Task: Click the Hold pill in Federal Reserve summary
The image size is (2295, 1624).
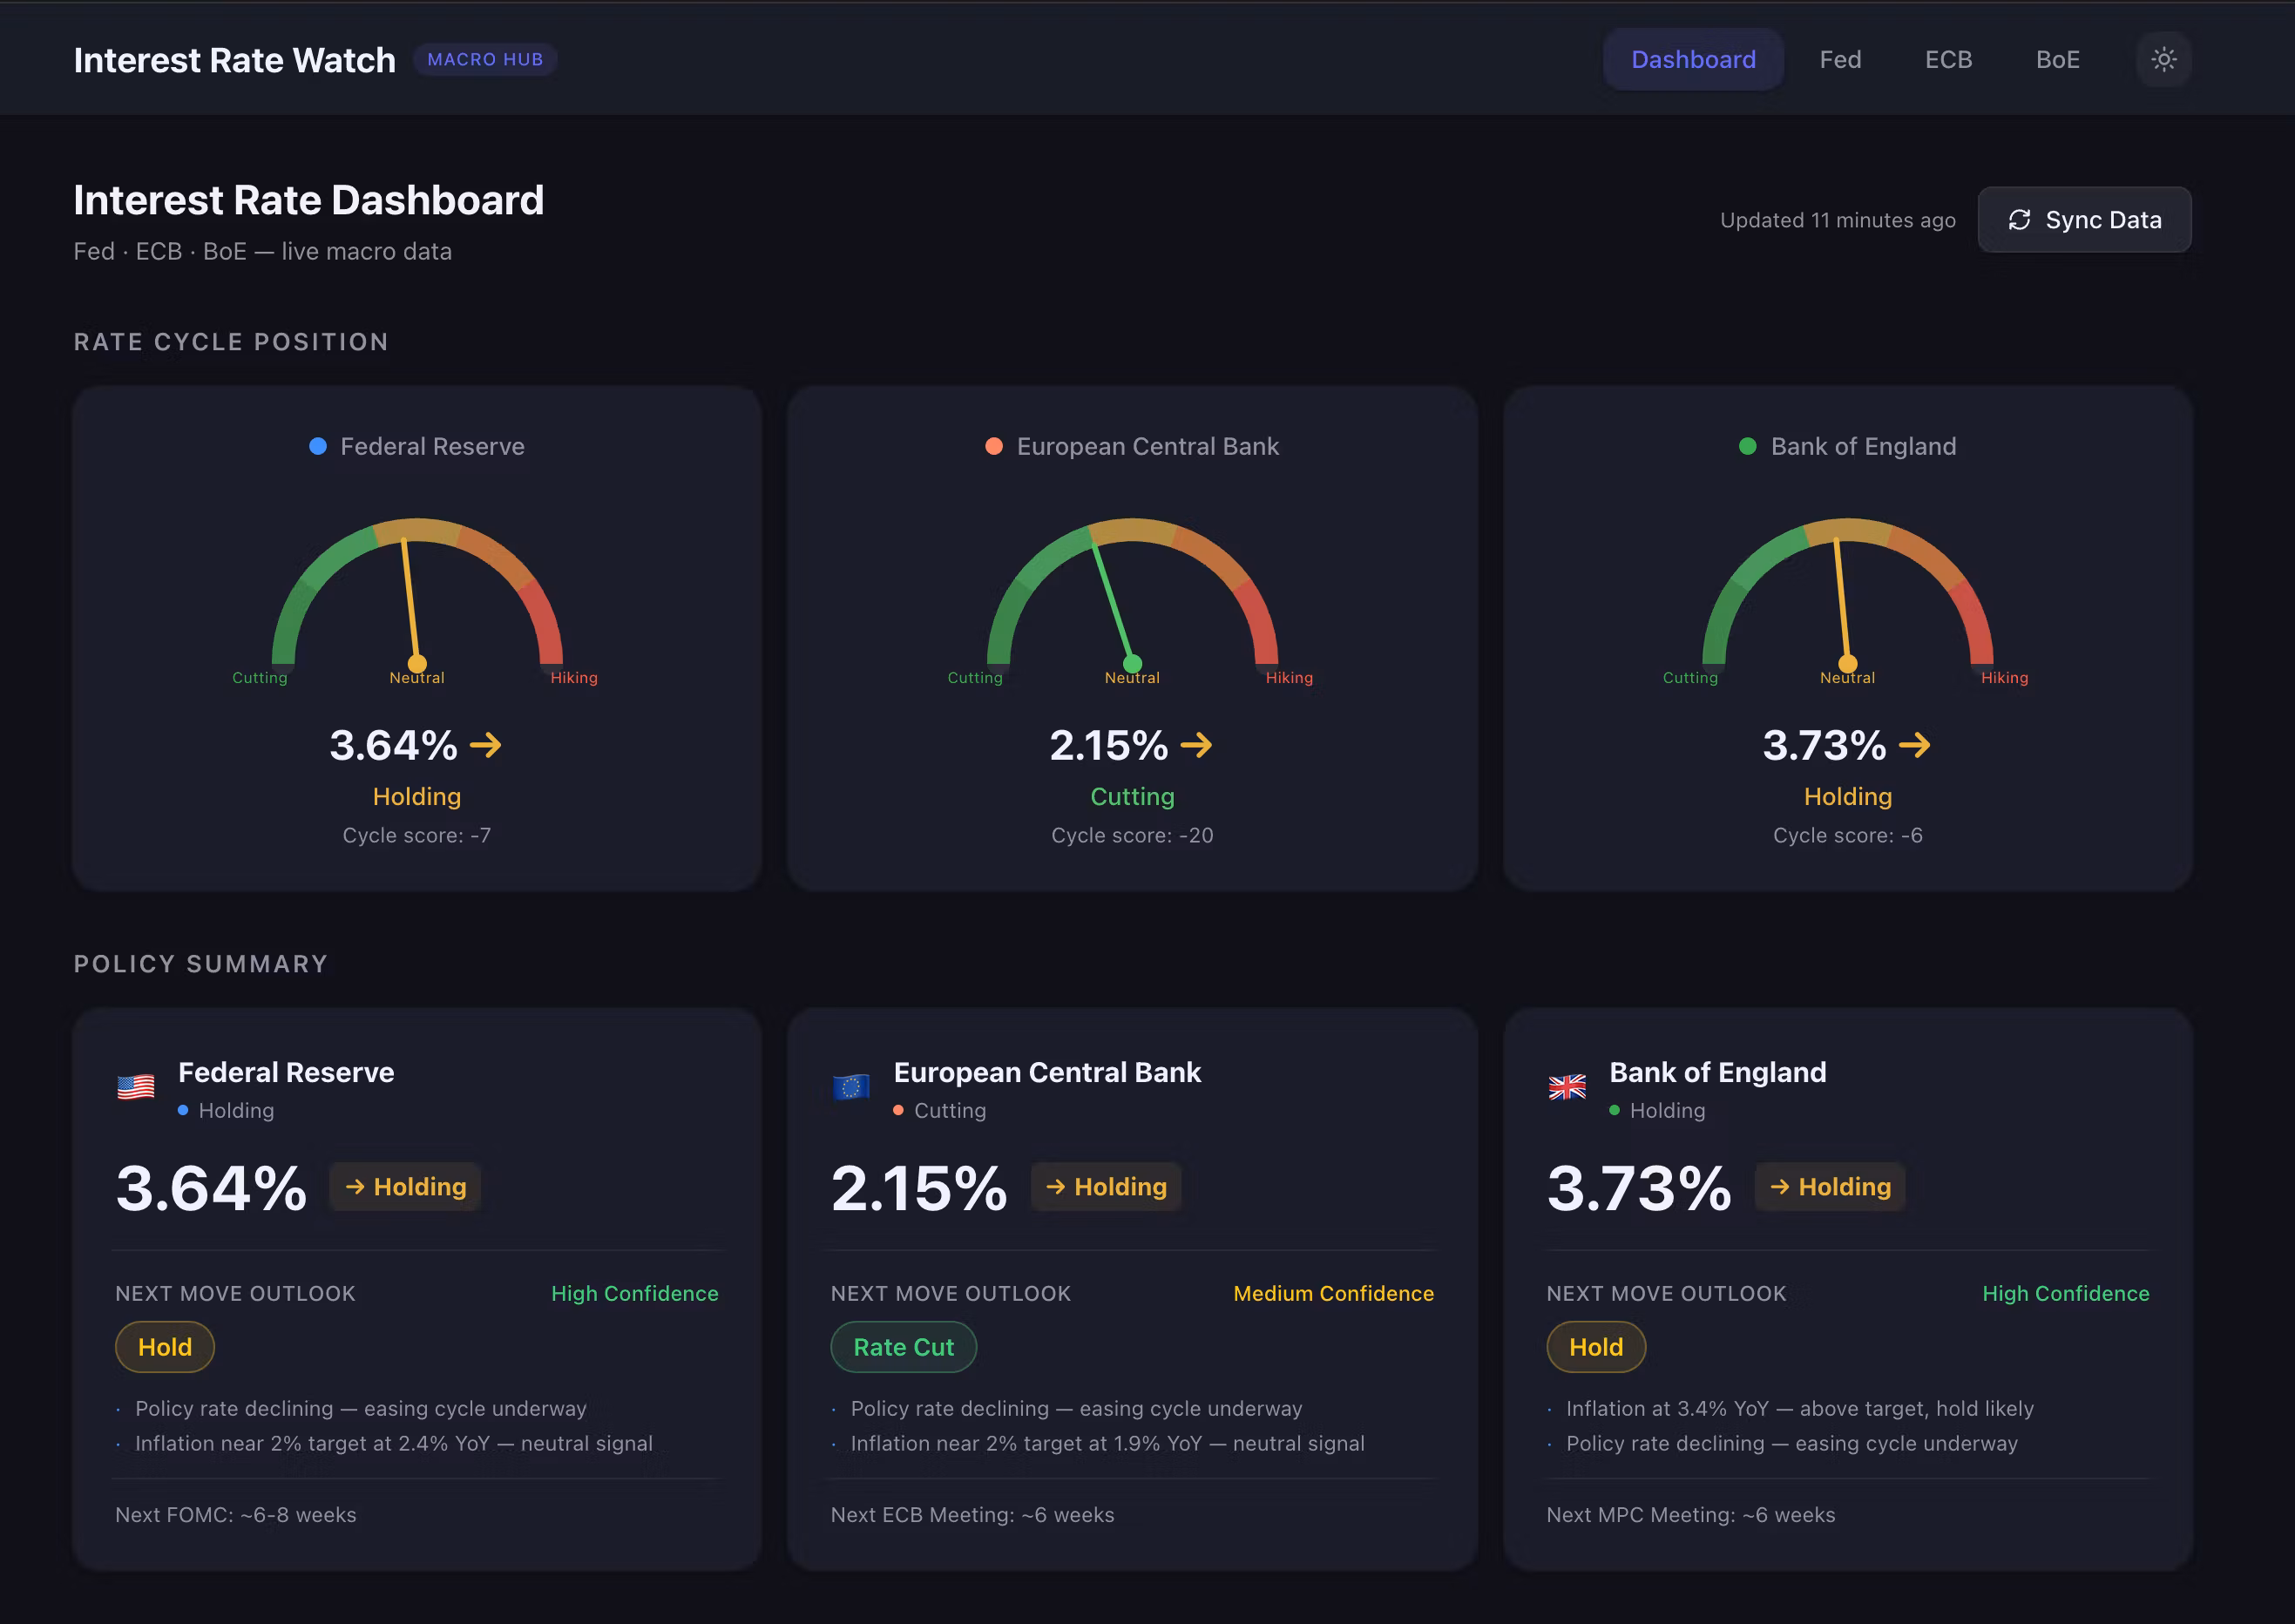Action: 165,1347
